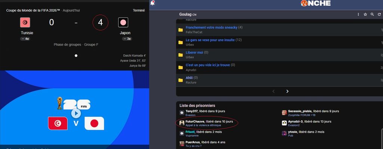383x149 pixels.
Task: Go to the next page of topics
Action: pyautogui.click(x=287, y=91)
